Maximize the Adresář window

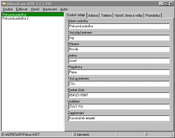(166, 4)
